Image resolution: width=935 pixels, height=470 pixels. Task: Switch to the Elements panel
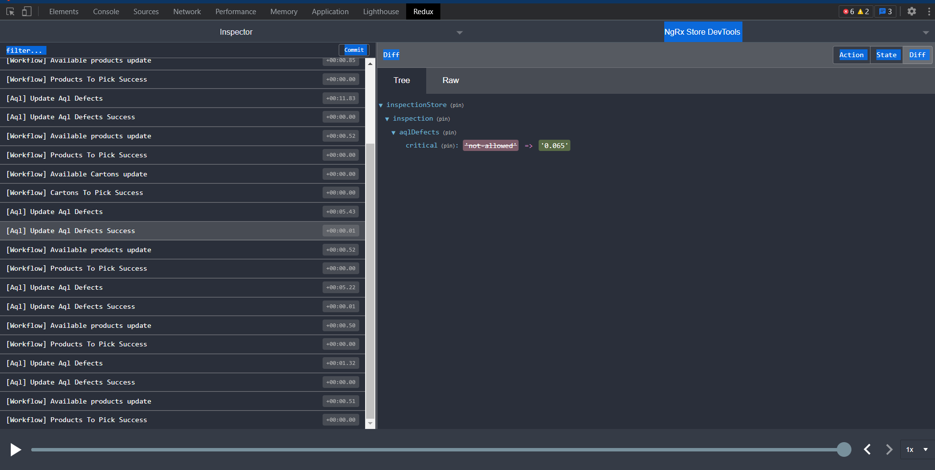point(64,11)
